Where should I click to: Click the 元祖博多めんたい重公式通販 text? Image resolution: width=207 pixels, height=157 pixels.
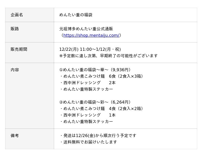pyautogui.click(x=86, y=29)
